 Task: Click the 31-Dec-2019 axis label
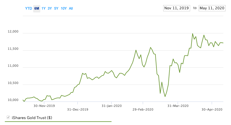(78, 109)
